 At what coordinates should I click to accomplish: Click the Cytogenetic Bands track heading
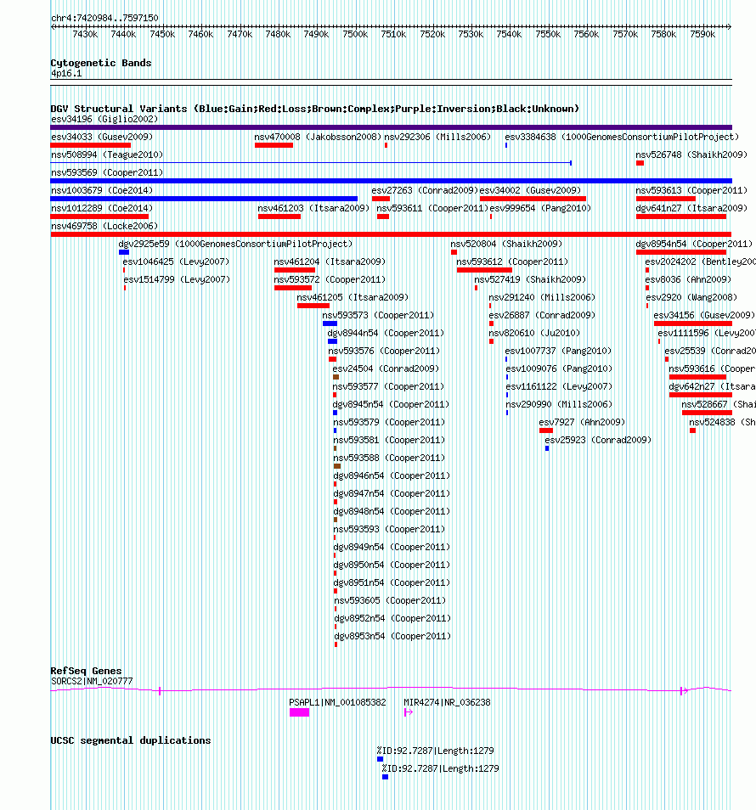(x=101, y=63)
